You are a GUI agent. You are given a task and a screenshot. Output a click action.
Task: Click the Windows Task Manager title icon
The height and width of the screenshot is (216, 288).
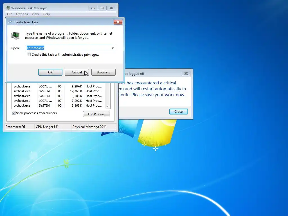pyautogui.click(x=8, y=8)
